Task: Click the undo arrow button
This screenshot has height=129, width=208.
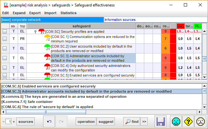Action: click(x=49, y=122)
